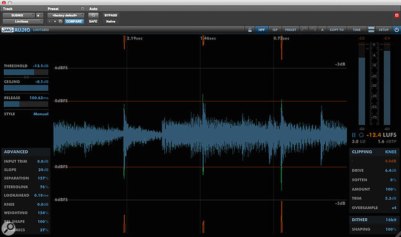Toggle the ISP detection button
The width and height of the screenshot is (401, 237).
pos(275,30)
